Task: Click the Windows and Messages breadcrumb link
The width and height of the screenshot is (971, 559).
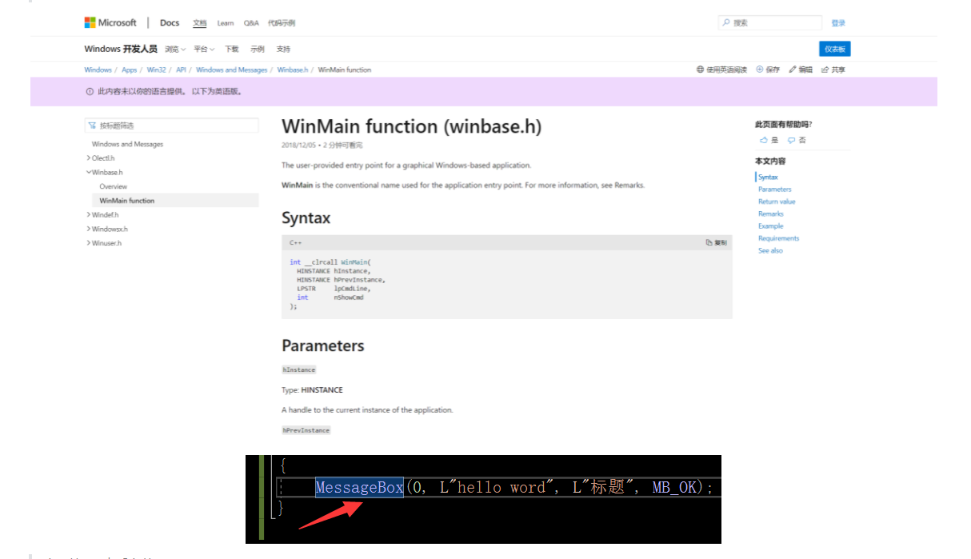Action: coord(232,70)
